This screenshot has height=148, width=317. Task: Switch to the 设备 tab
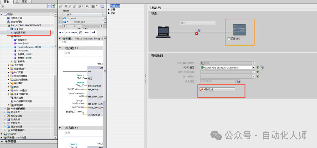[6, 1]
